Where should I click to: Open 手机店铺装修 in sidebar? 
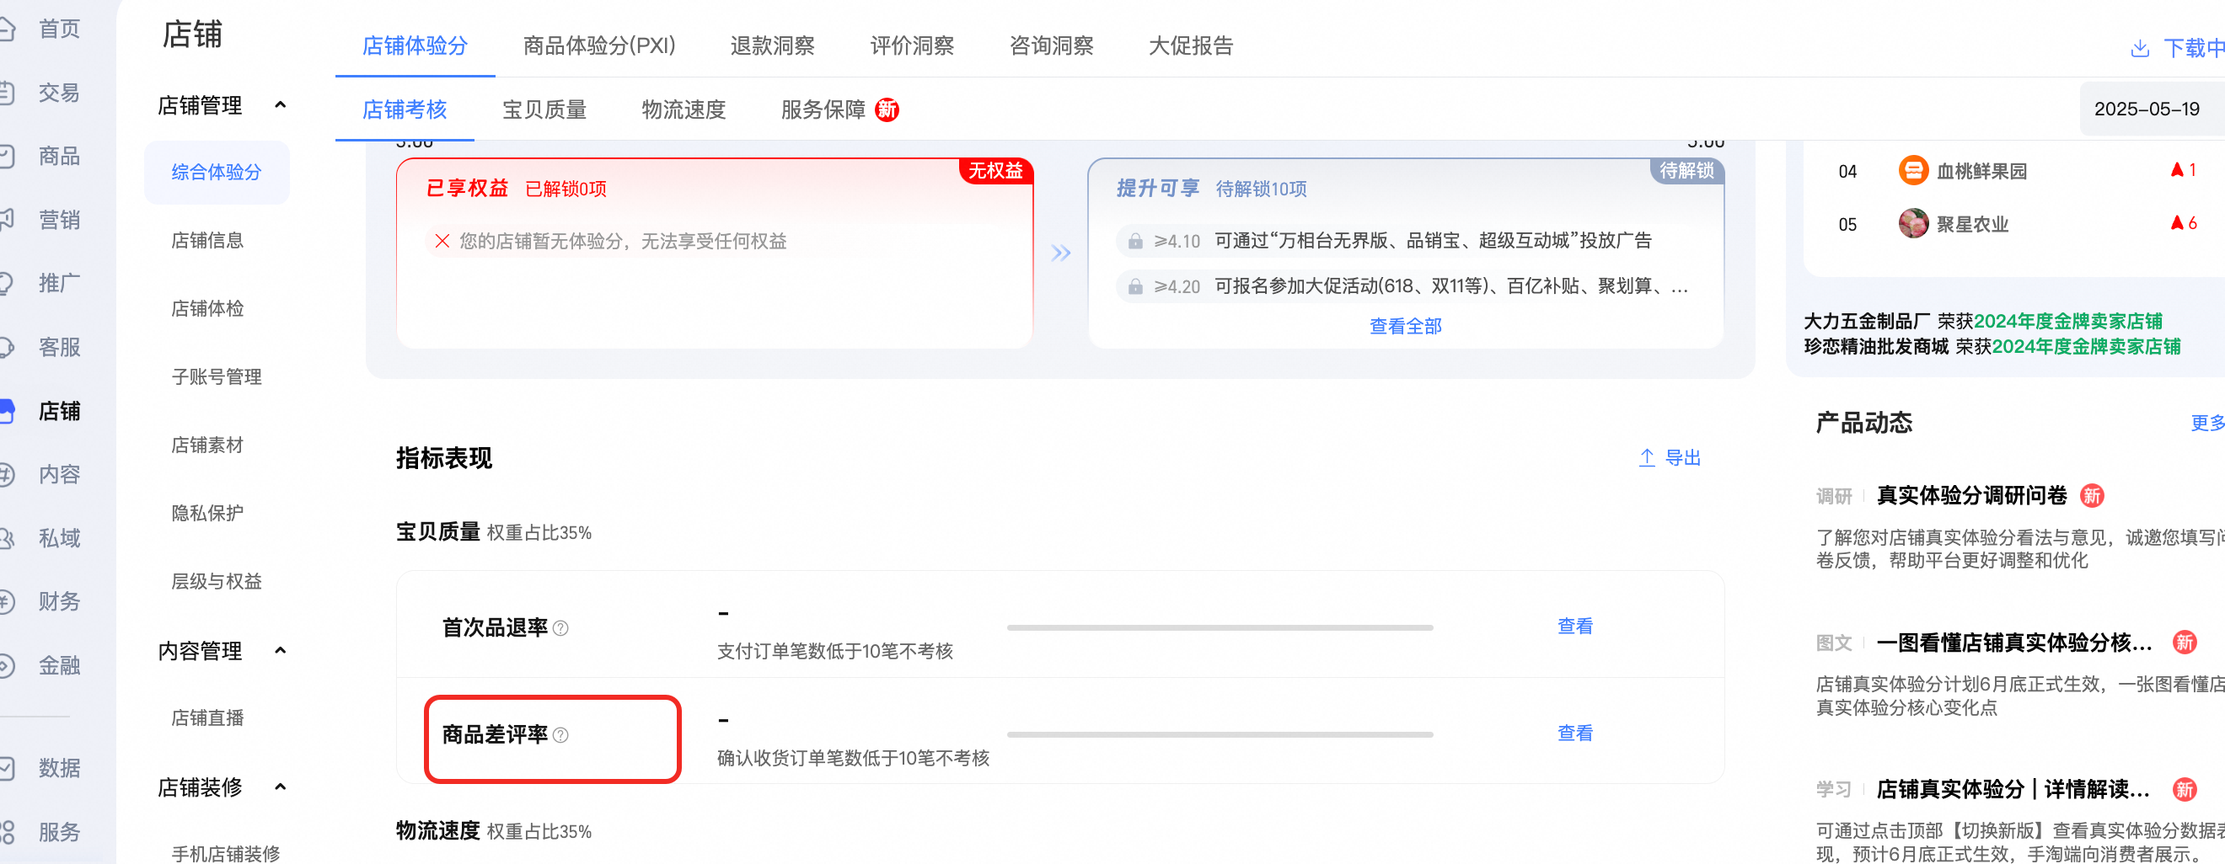pos(225,854)
